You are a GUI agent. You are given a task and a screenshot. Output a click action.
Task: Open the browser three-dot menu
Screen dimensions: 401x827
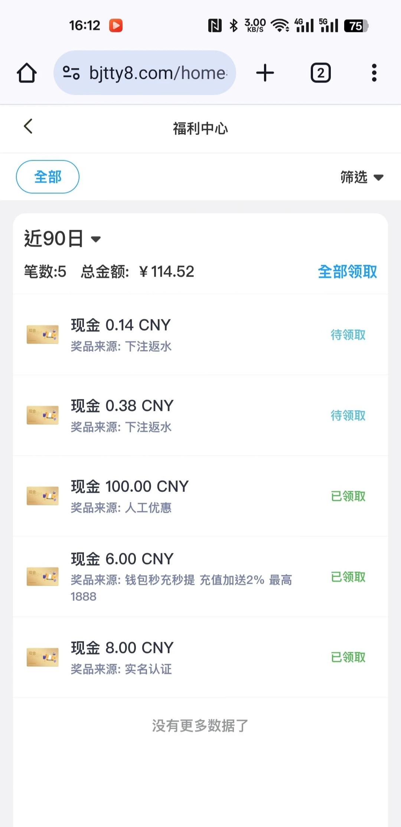tap(374, 73)
